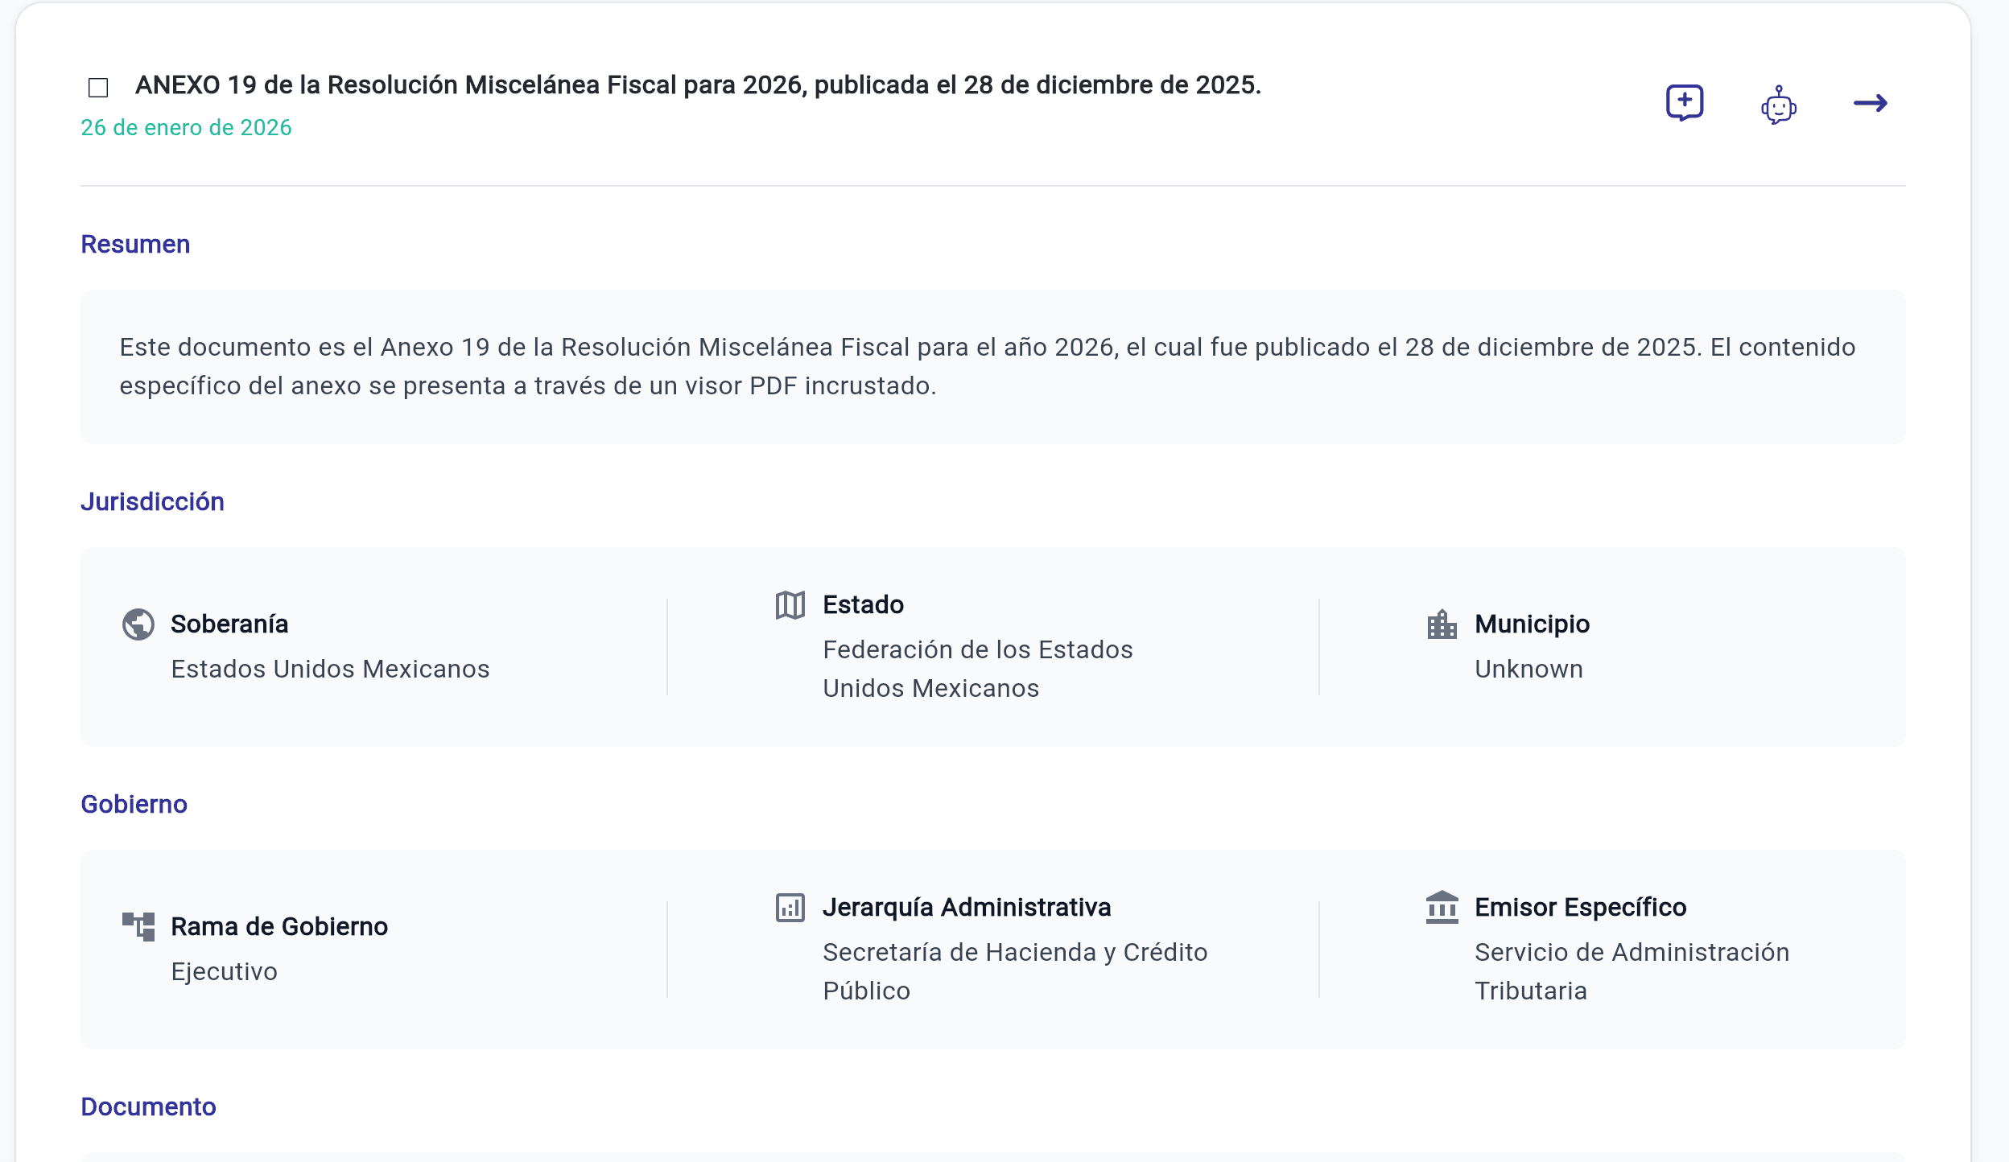Open the ANEXO 19 document title
Viewport: 2009px width, 1162px height.
[697, 85]
